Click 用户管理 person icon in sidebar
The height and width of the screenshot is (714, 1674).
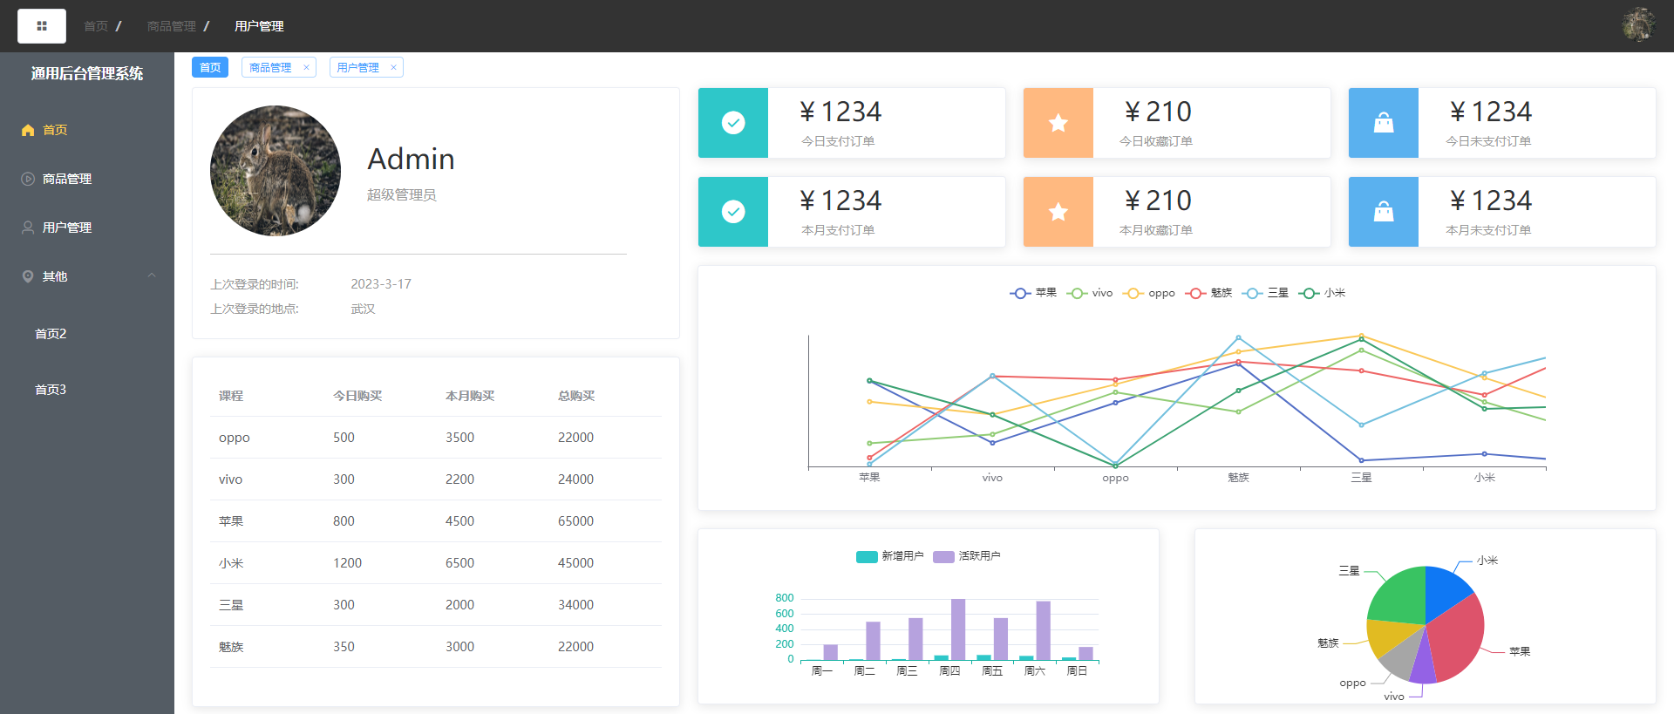click(x=28, y=228)
